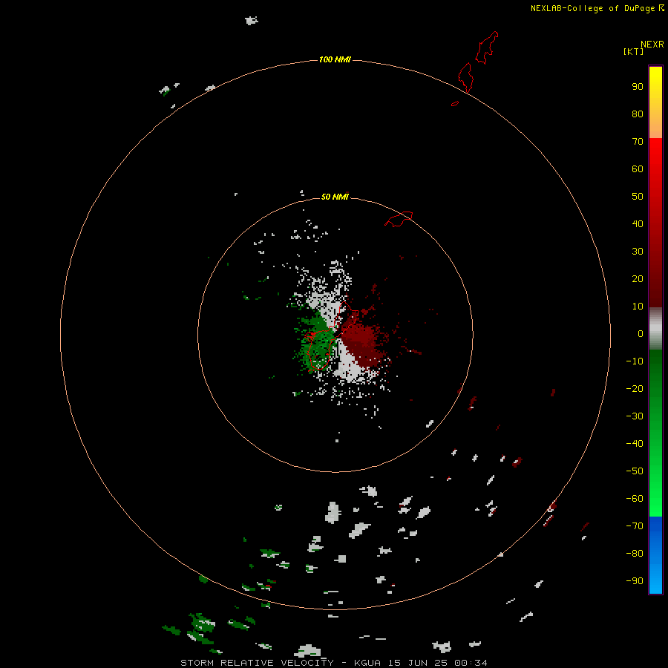Click the 80 value on velocity scale
Screen dimensions: 668x668
tap(638, 114)
